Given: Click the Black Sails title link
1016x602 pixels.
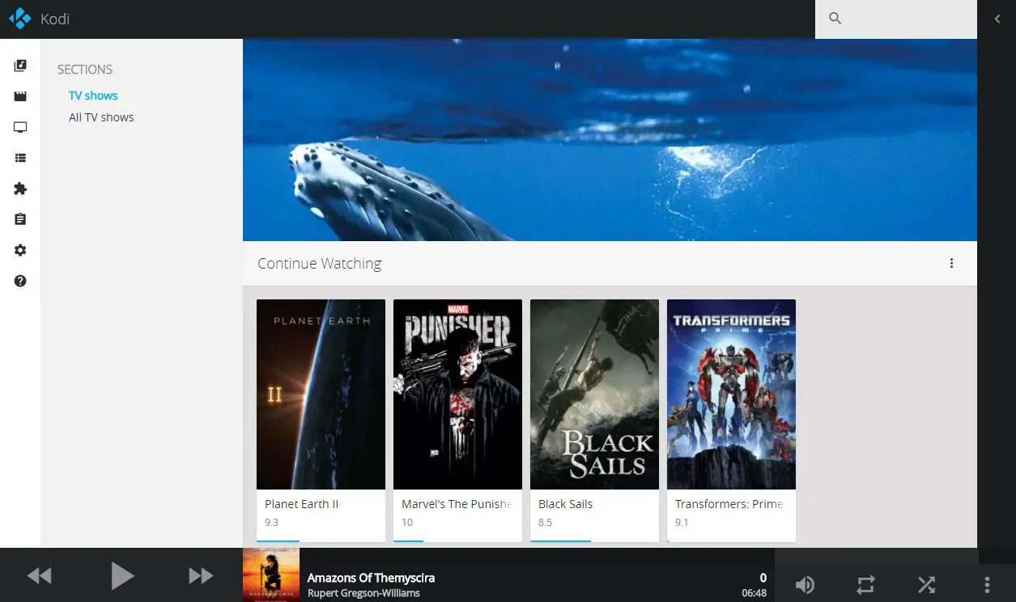Looking at the screenshot, I should tap(565, 504).
